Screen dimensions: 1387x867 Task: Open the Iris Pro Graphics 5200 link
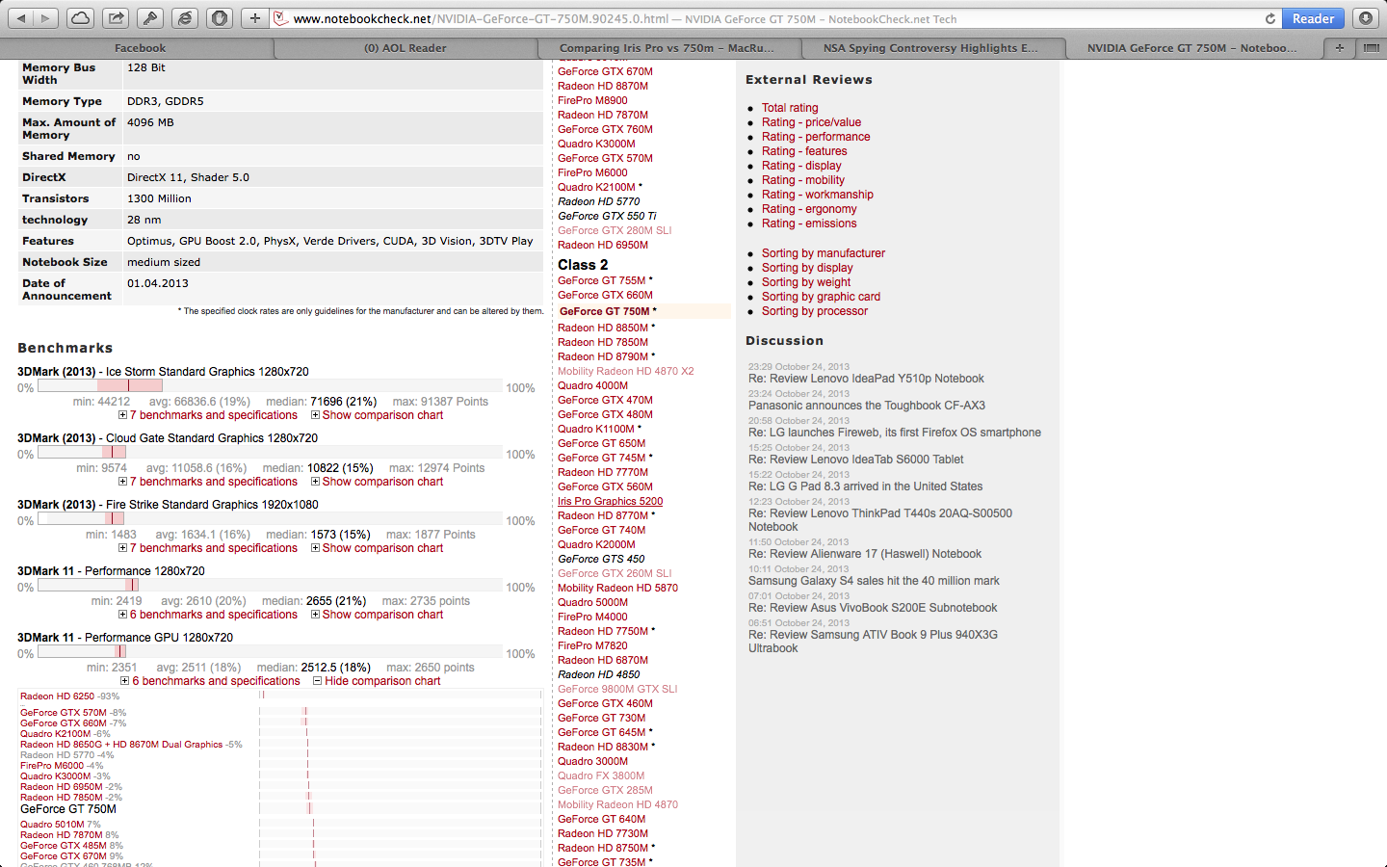point(610,501)
